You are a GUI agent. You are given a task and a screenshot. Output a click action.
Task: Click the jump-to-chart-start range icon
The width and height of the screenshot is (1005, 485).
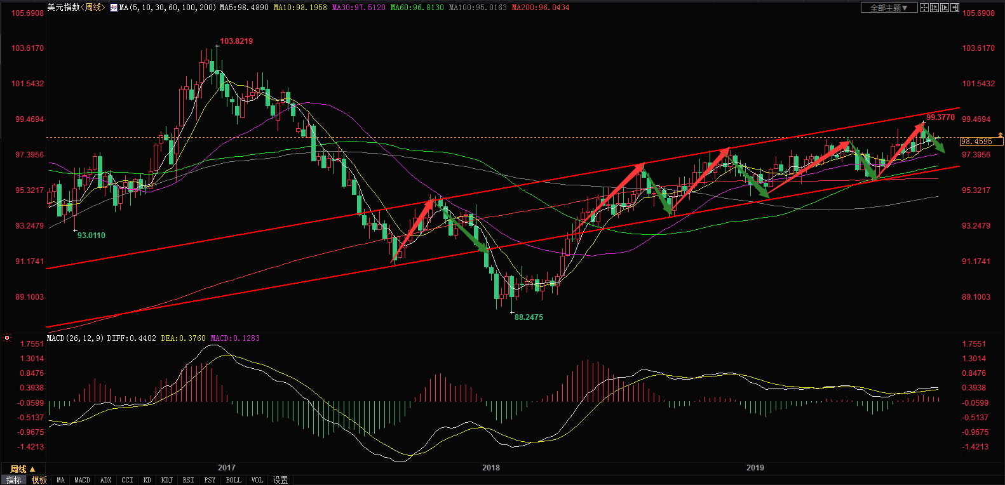pyautogui.click(x=934, y=8)
